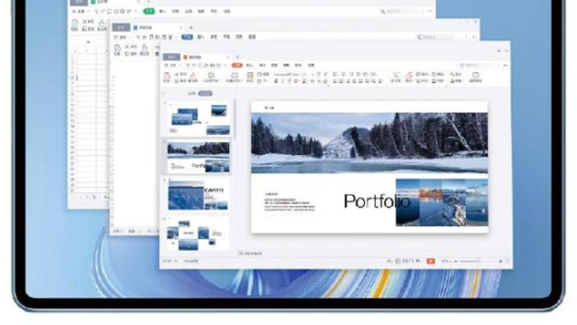
Task: Click the thumbnail pane scrollbar
Action: [235, 119]
